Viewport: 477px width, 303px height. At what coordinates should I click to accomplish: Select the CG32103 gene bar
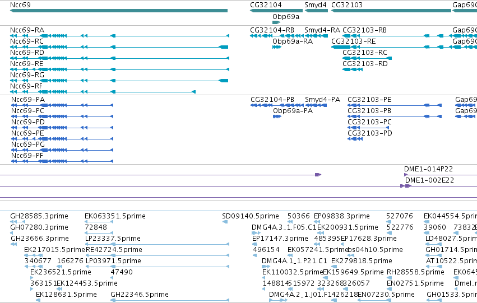click(391, 11)
